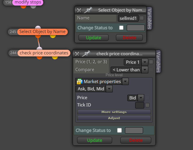This screenshot has height=150, width=193.
Task: Pin the check price coordinates panel
Action: click(86, 54)
